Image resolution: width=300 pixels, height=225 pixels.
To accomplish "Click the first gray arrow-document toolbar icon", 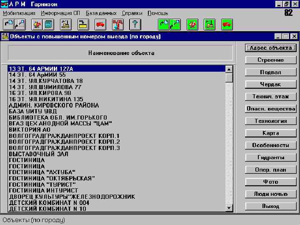I will pyautogui.click(x=9, y=25).
